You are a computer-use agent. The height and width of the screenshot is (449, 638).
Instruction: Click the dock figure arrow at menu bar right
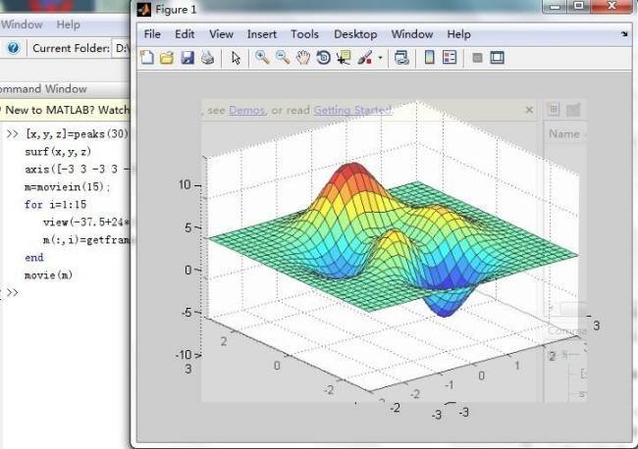point(624,34)
